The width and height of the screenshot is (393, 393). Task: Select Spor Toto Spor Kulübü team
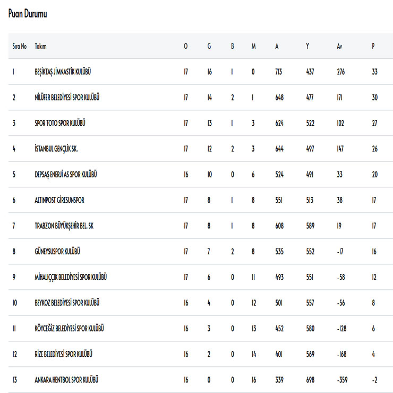(x=59, y=123)
